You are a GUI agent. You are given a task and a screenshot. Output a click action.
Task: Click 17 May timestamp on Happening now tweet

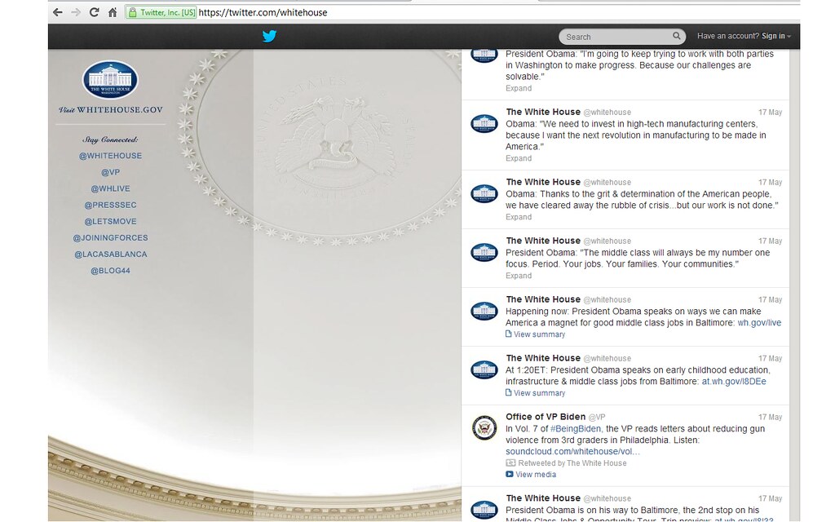click(x=770, y=300)
